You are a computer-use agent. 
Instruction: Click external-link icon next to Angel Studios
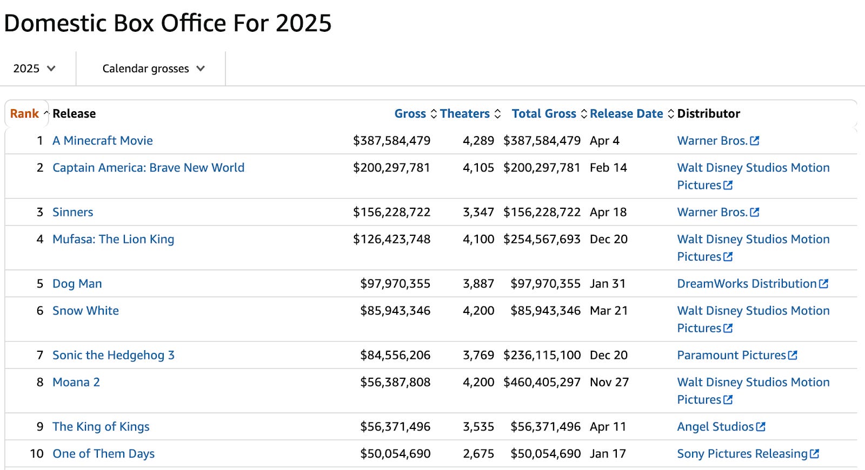[761, 427]
